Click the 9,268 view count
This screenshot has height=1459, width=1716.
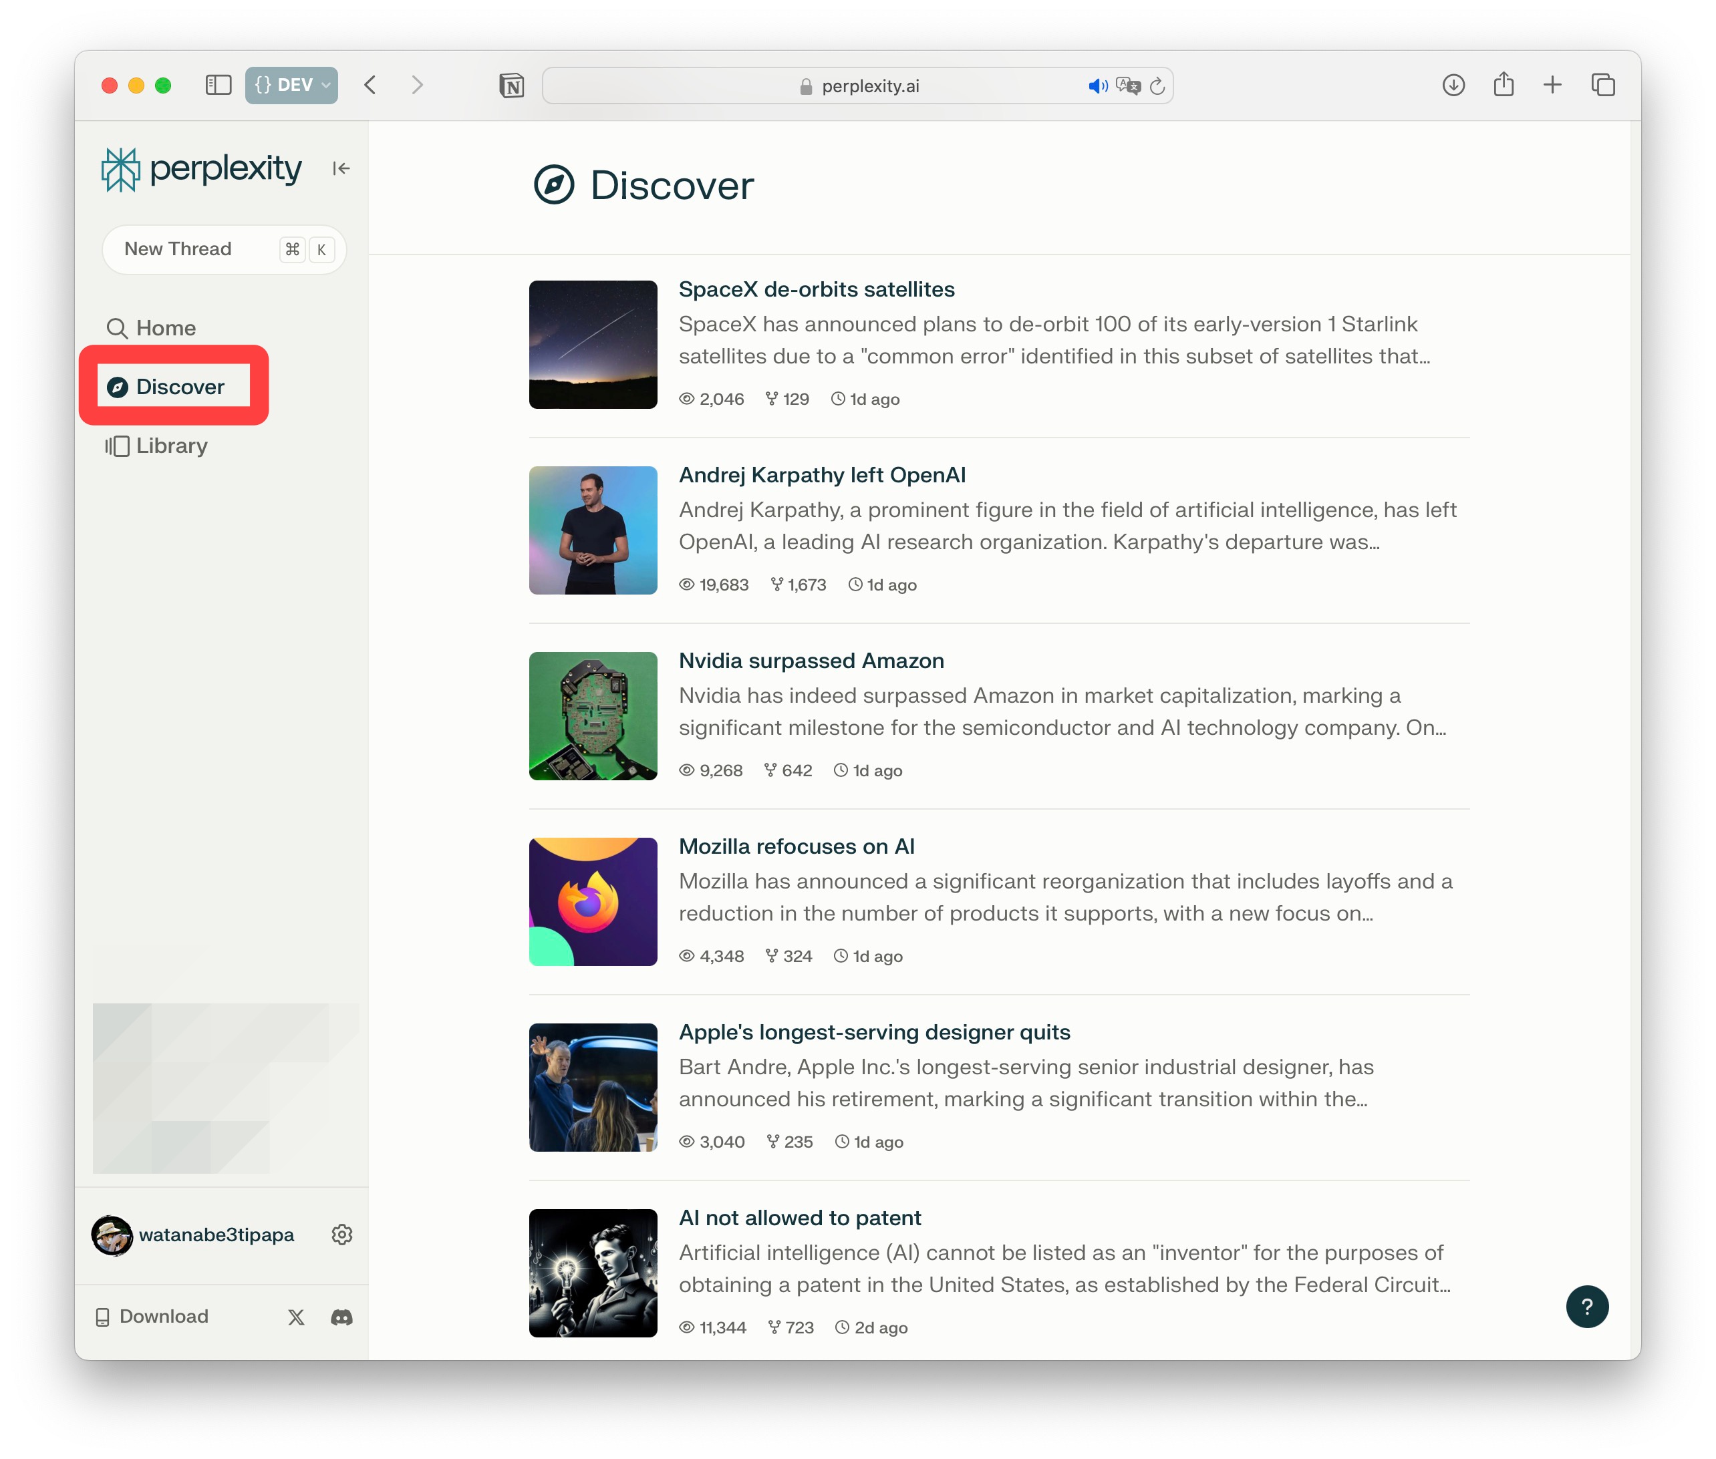[711, 770]
